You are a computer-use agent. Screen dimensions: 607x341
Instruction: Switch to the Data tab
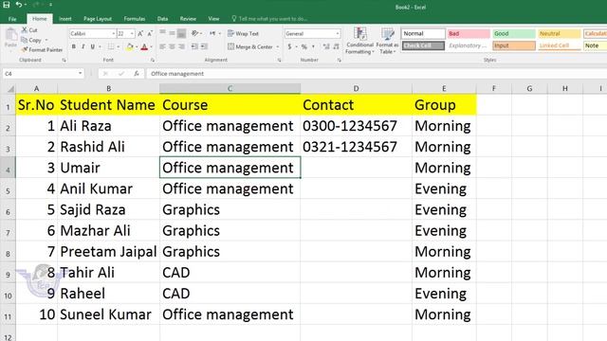tap(162, 19)
